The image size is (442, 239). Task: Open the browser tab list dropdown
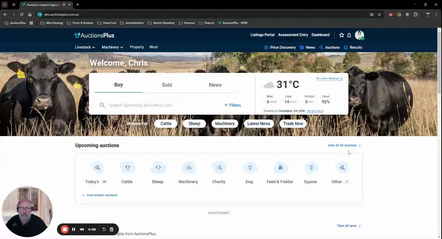[4, 4]
